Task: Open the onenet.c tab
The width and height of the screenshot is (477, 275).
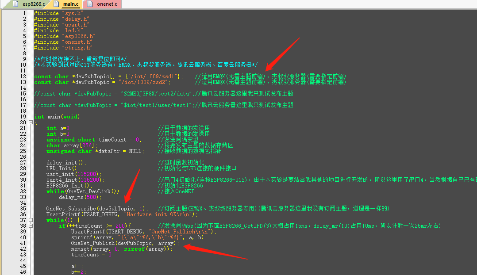Action: click(x=104, y=4)
